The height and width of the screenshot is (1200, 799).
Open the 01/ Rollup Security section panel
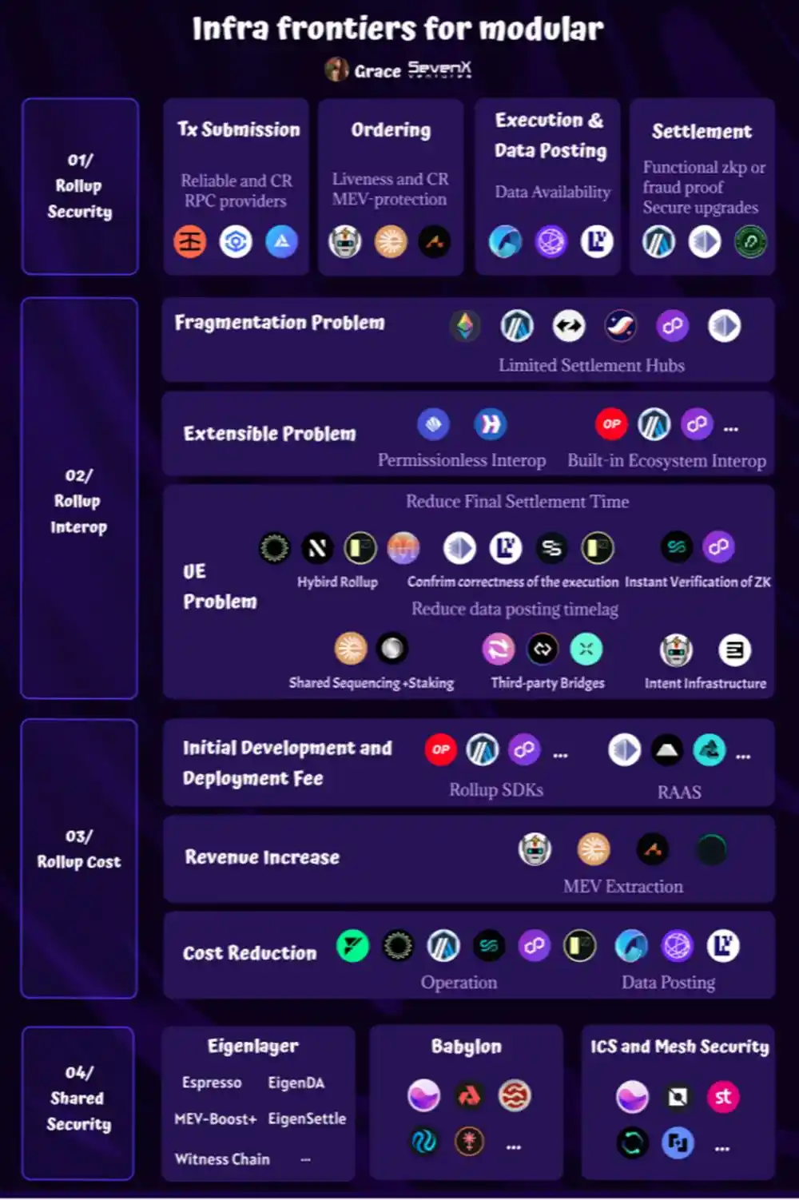80,186
